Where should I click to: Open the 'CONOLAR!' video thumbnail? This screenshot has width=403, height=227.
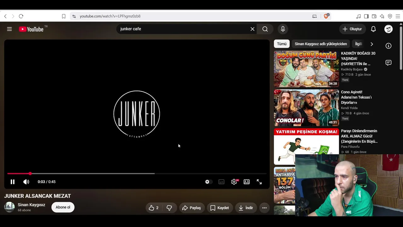[x=306, y=108]
